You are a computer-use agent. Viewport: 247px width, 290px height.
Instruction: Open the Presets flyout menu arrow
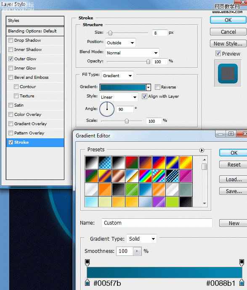pos(202,150)
